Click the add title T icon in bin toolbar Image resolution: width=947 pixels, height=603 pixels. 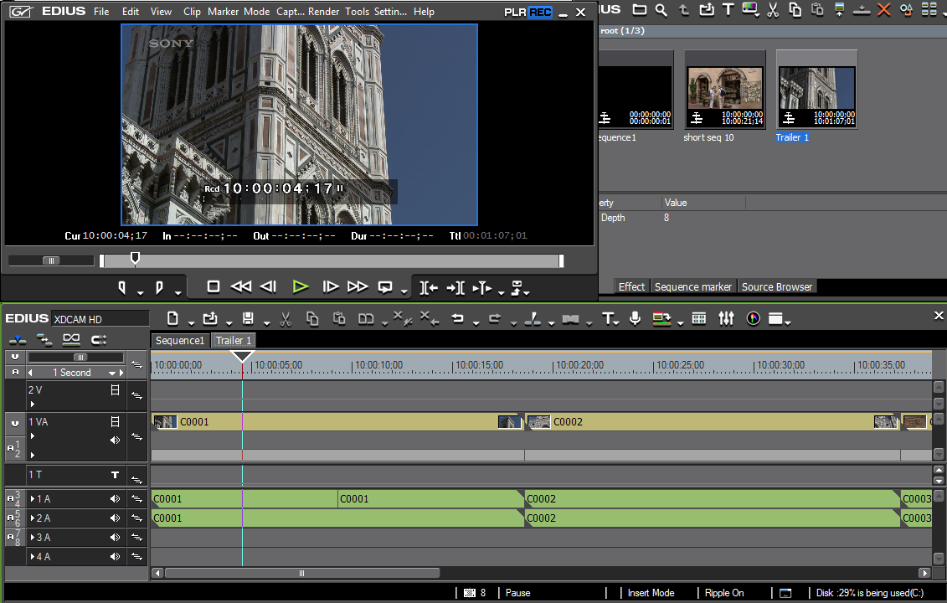click(728, 9)
